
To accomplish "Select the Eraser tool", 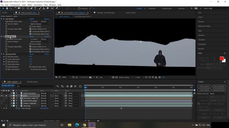I will point(48,9).
